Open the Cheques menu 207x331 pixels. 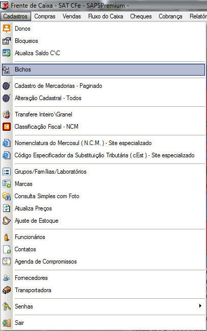(x=141, y=16)
